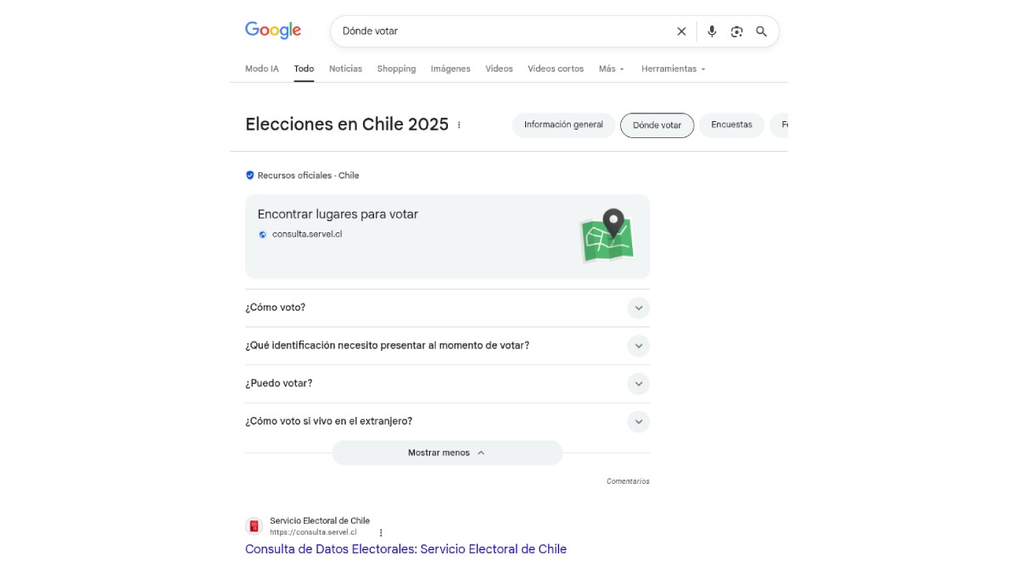Expand the voting from abroad question
The image size is (1018, 572).
638,421
